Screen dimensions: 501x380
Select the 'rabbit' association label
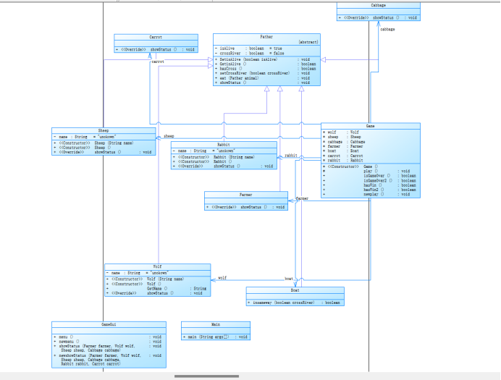tap(291, 156)
